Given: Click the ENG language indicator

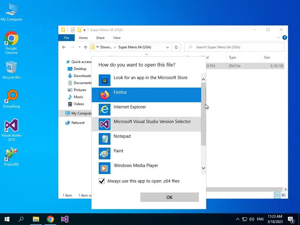Looking at the screenshot, I should (x=260, y=219).
